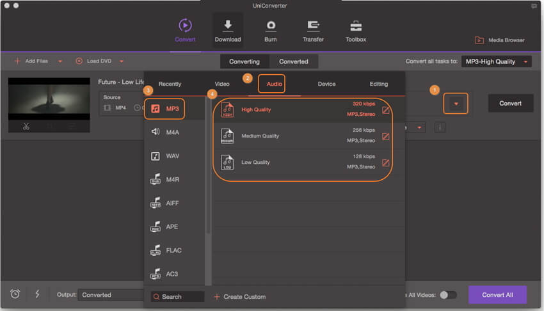
Task: Open the Burn section
Action: 271,31
